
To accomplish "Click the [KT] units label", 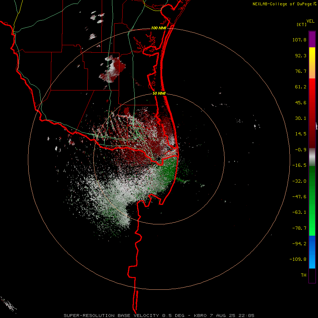I will pos(301,24).
